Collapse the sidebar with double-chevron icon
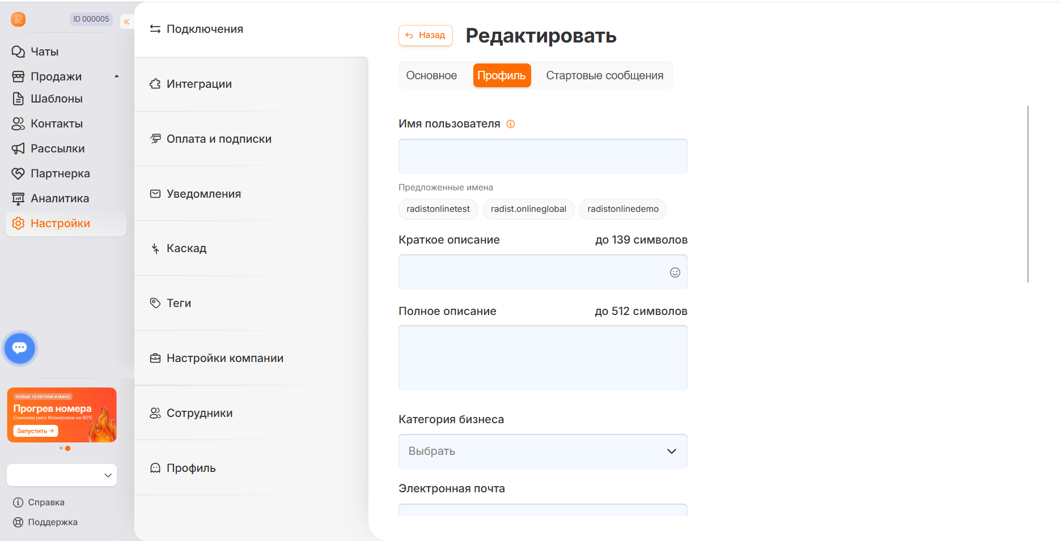The width and height of the screenshot is (1060, 541). 127,22
